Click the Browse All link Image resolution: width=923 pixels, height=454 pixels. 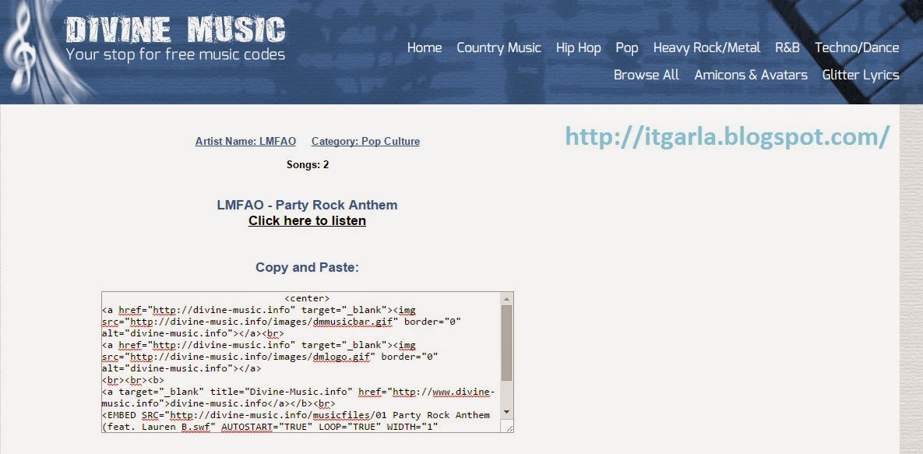tap(646, 75)
